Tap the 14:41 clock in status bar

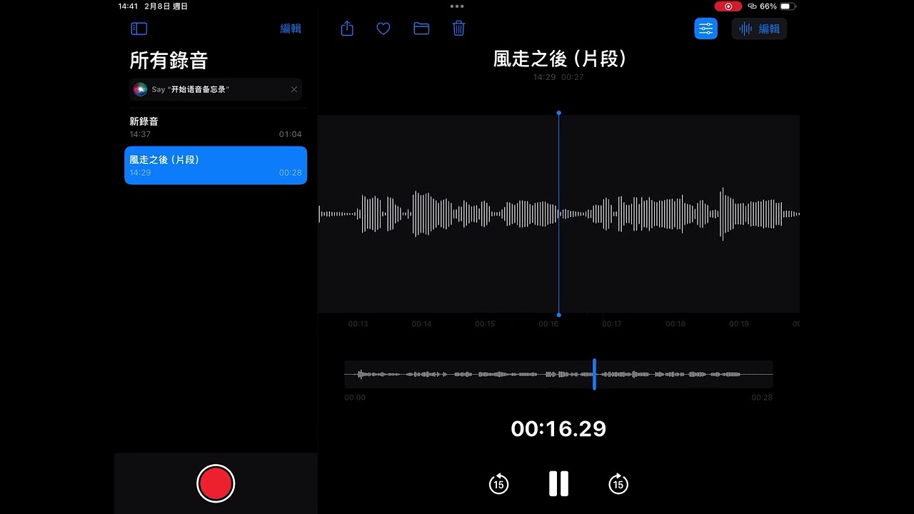128,6
